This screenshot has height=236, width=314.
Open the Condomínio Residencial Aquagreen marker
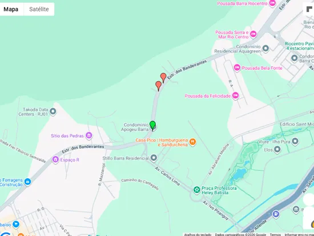[265, 48]
